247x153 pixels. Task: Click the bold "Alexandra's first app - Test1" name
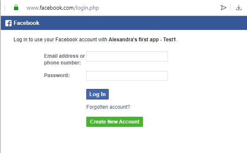(x=142, y=40)
